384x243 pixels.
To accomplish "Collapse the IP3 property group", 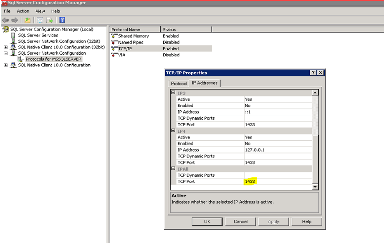I will point(173,93).
